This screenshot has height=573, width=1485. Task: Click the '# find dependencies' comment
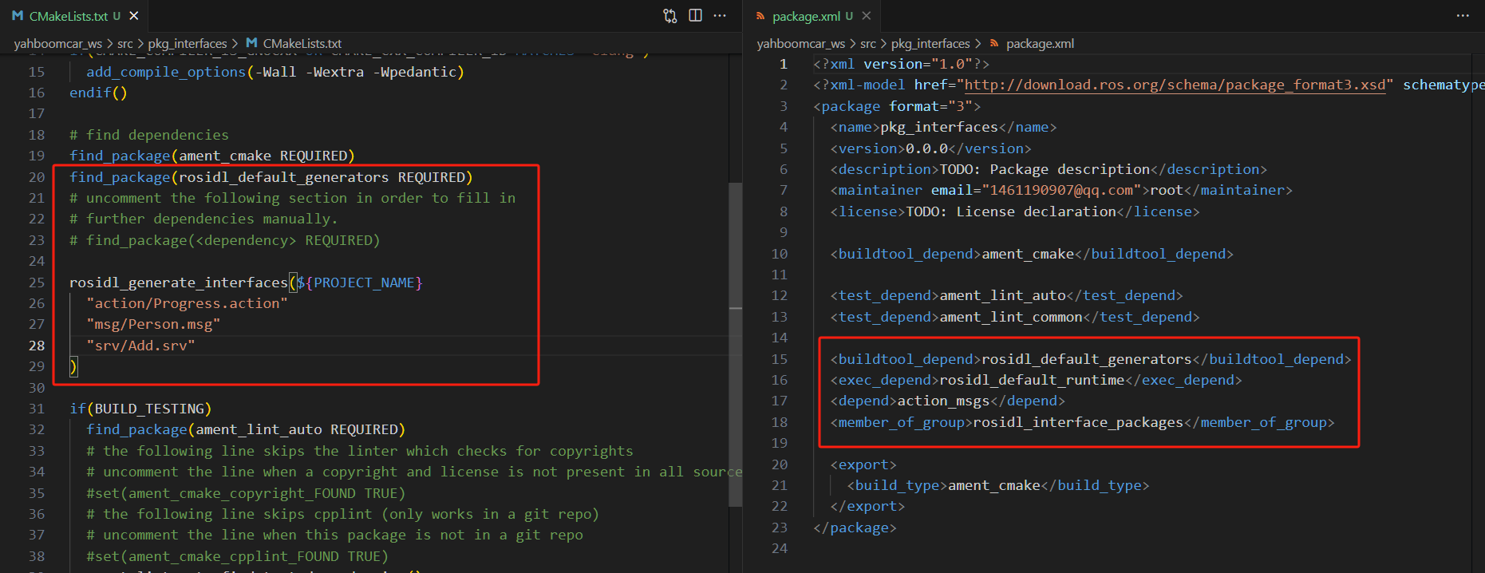(149, 135)
